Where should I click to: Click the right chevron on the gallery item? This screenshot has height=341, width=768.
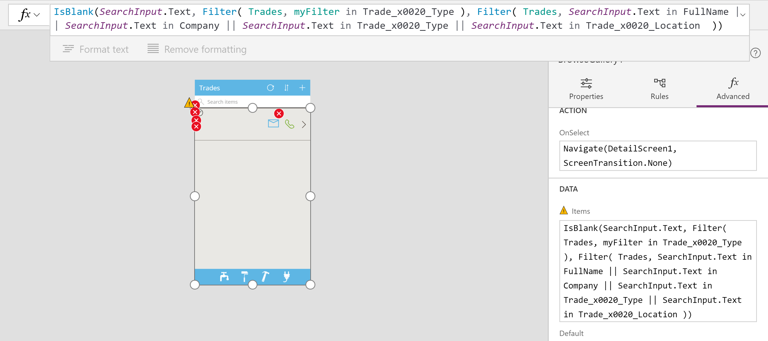[x=304, y=124]
